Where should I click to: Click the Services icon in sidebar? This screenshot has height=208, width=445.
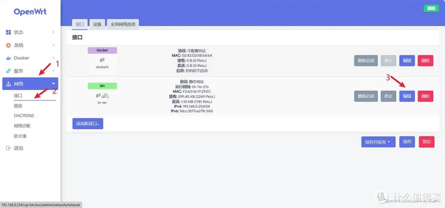8,71
